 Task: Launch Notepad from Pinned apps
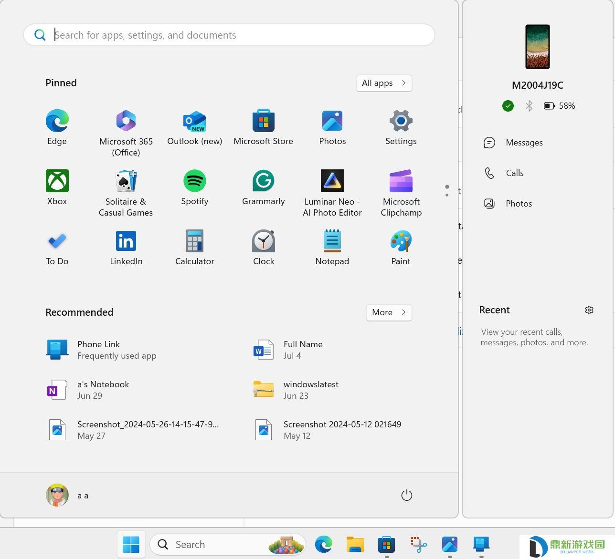(332, 248)
